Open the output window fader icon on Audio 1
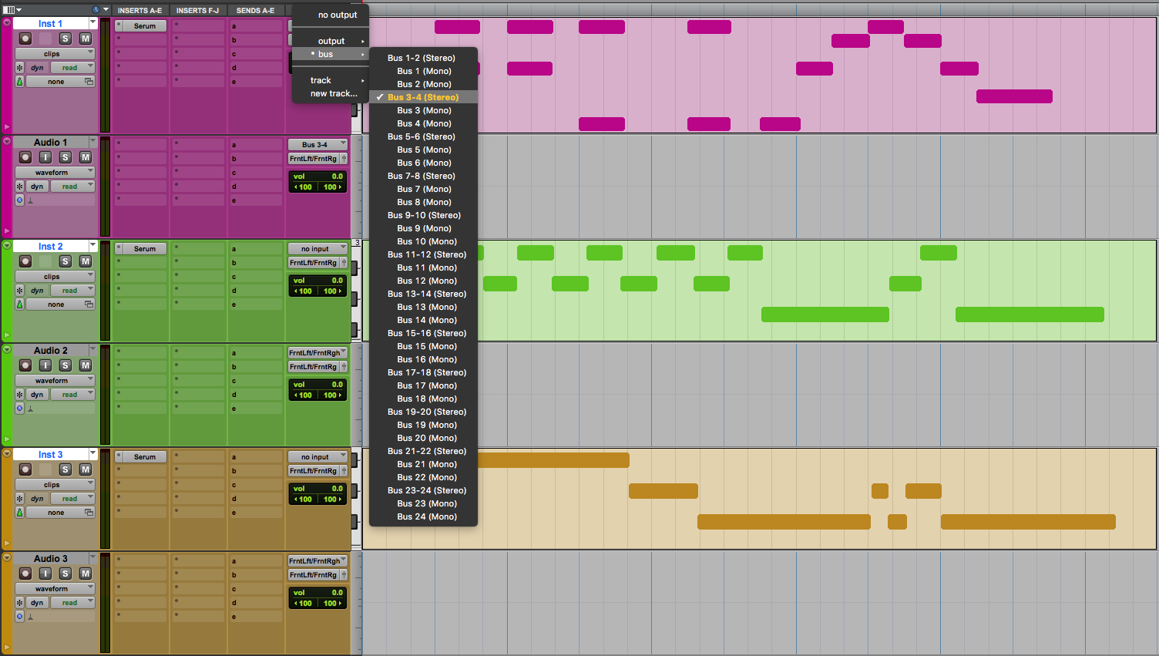 pyautogui.click(x=344, y=159)
